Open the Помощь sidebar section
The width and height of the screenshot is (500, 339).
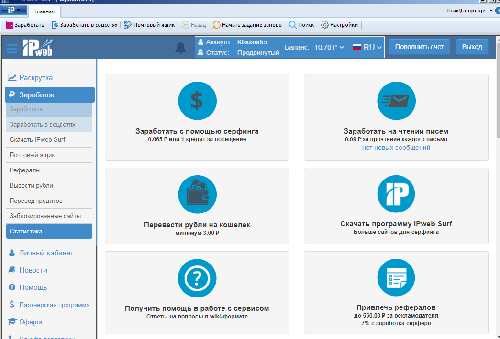28,287
